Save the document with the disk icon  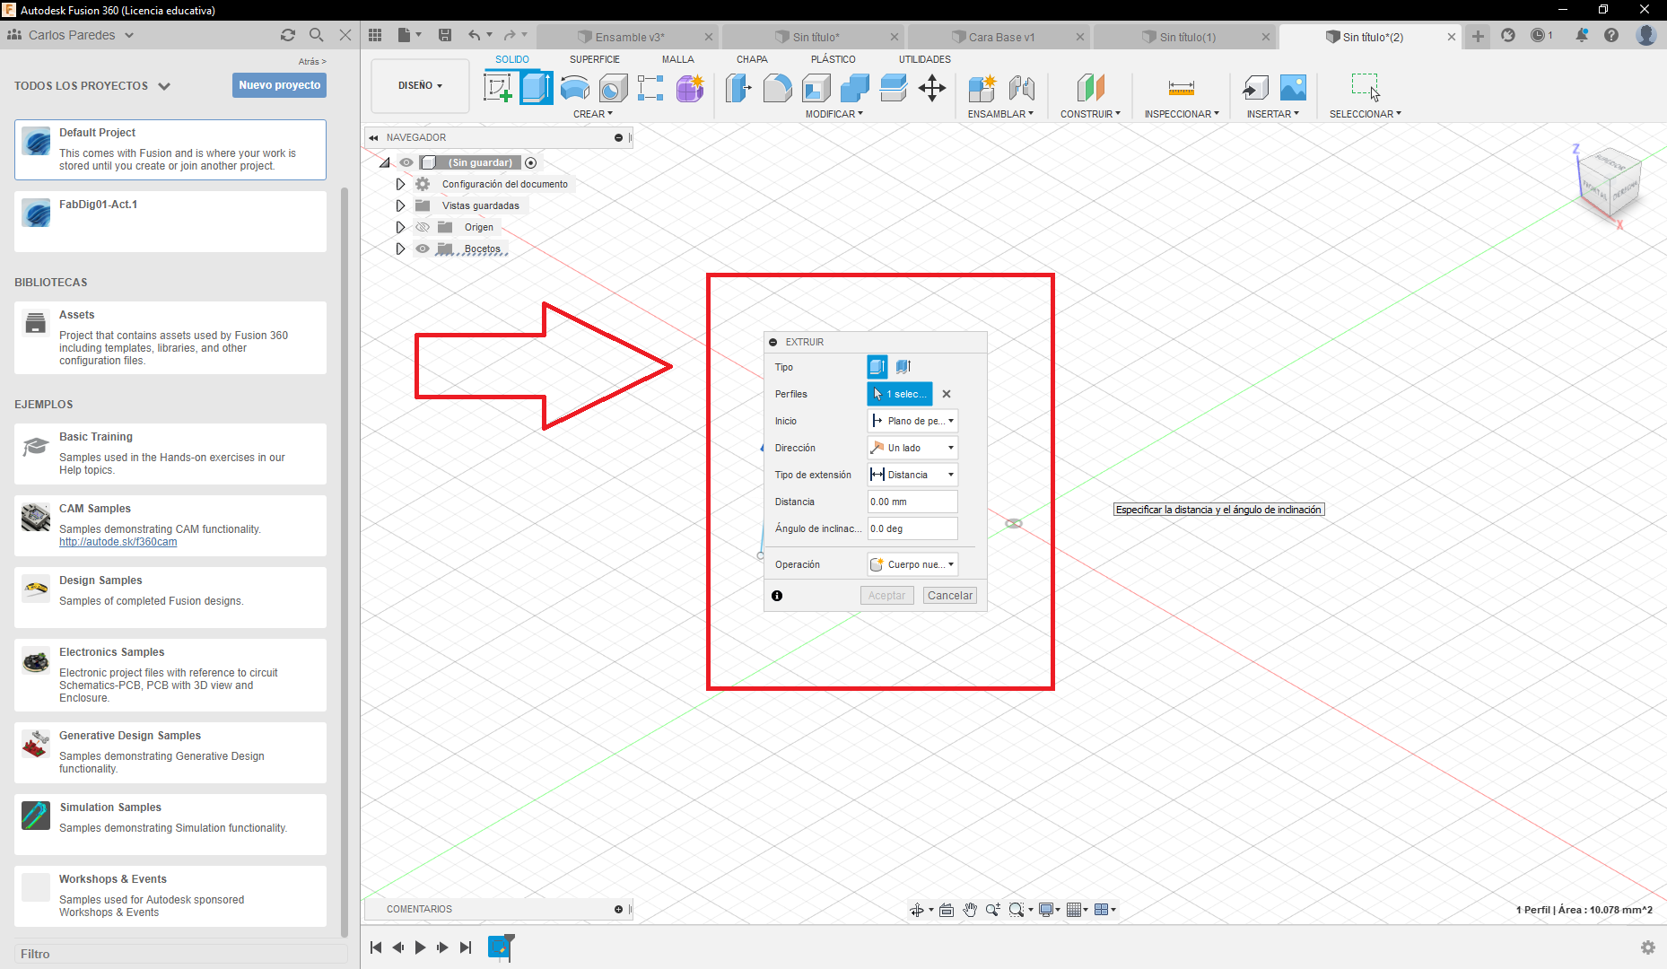coord(445,35)
